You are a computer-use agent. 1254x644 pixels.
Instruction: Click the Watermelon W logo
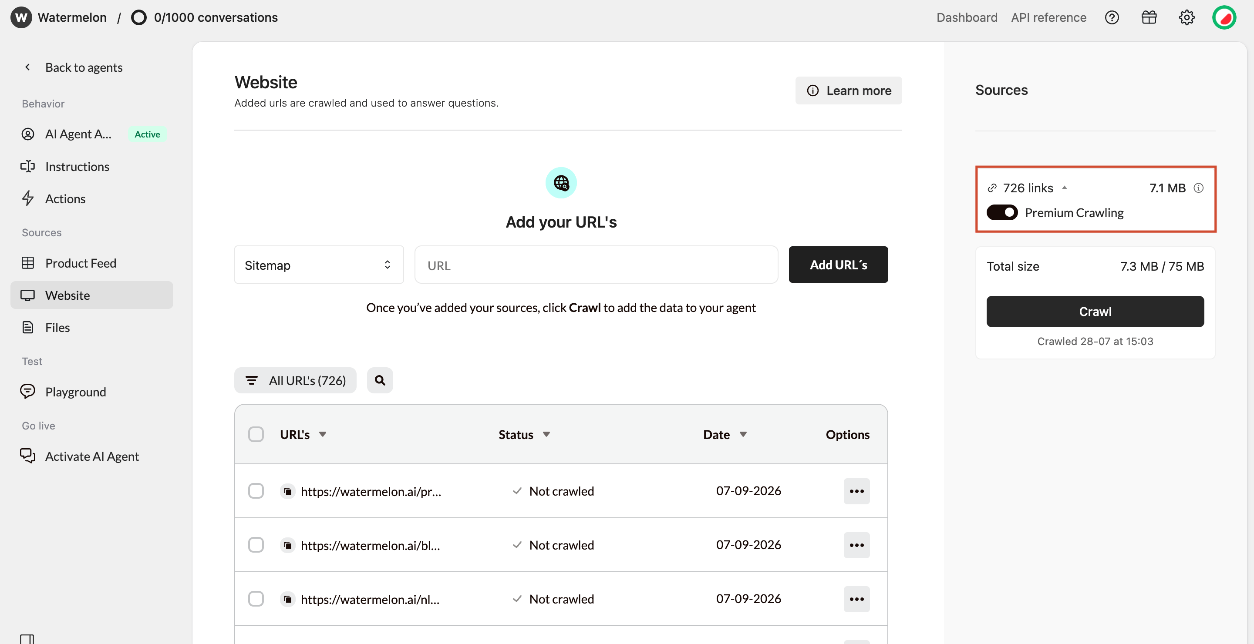point(21,17)
